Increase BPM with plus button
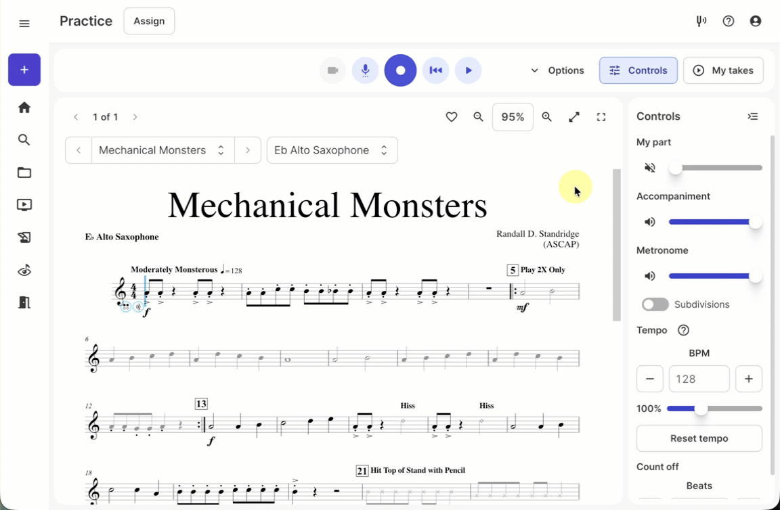Image resolution: width=780 pixels, height=510 pixels. 749,379
